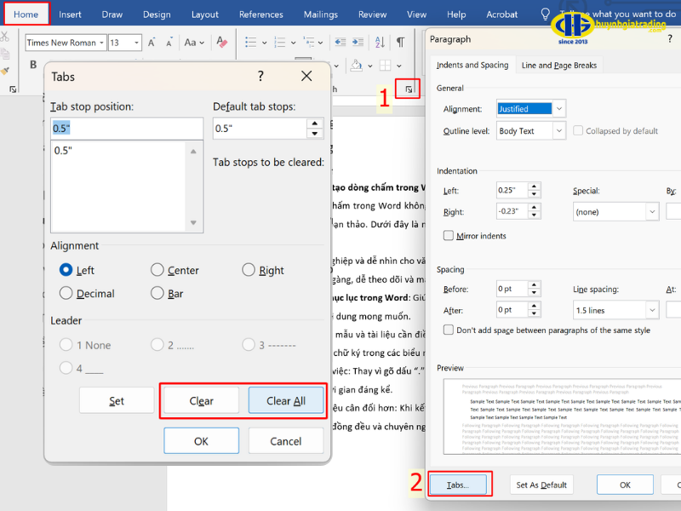Click the down arrow of the tab stop list scrollbar
Viewport: 681px width, 511px height.
point(193,222)
